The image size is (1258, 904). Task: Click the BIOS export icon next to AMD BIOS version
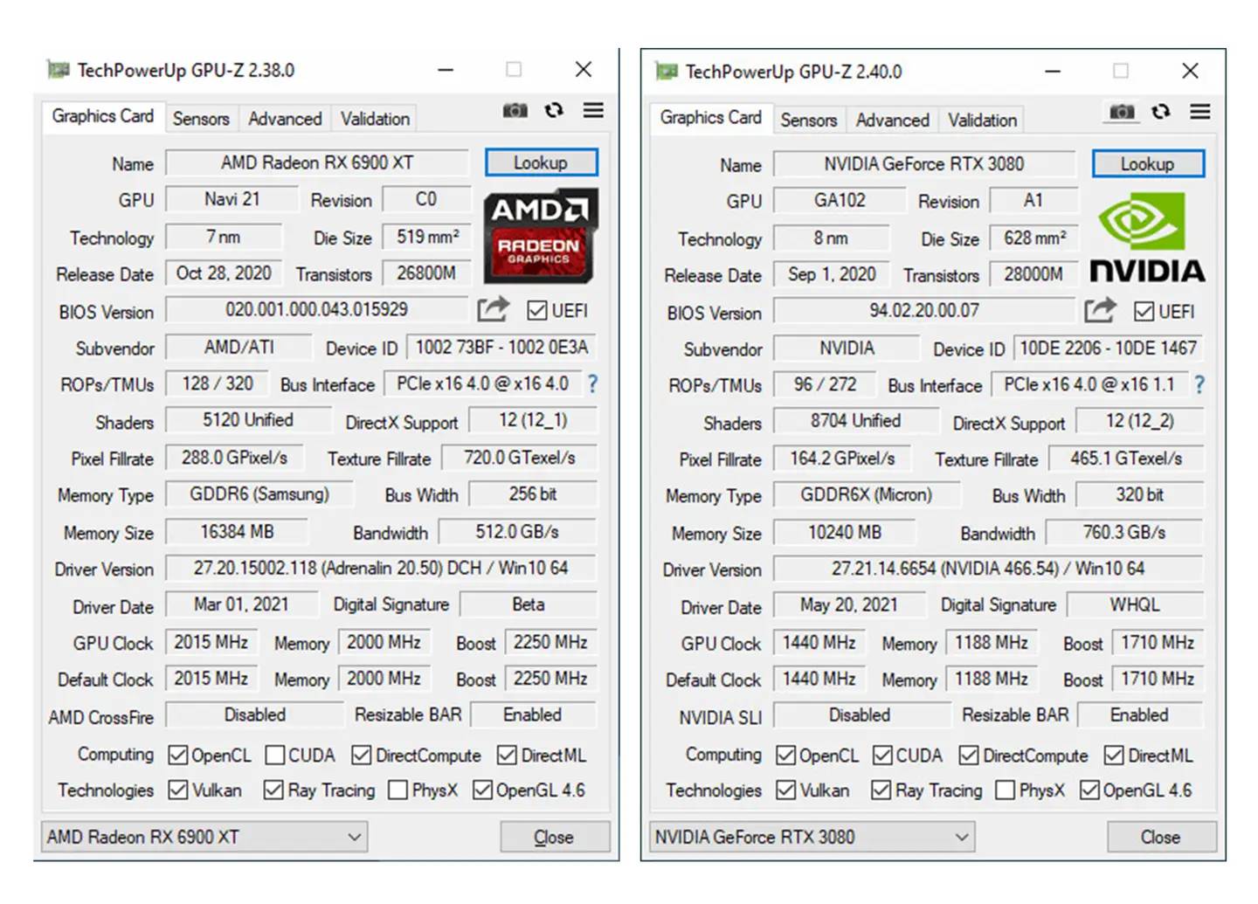(x=493, y=310)
